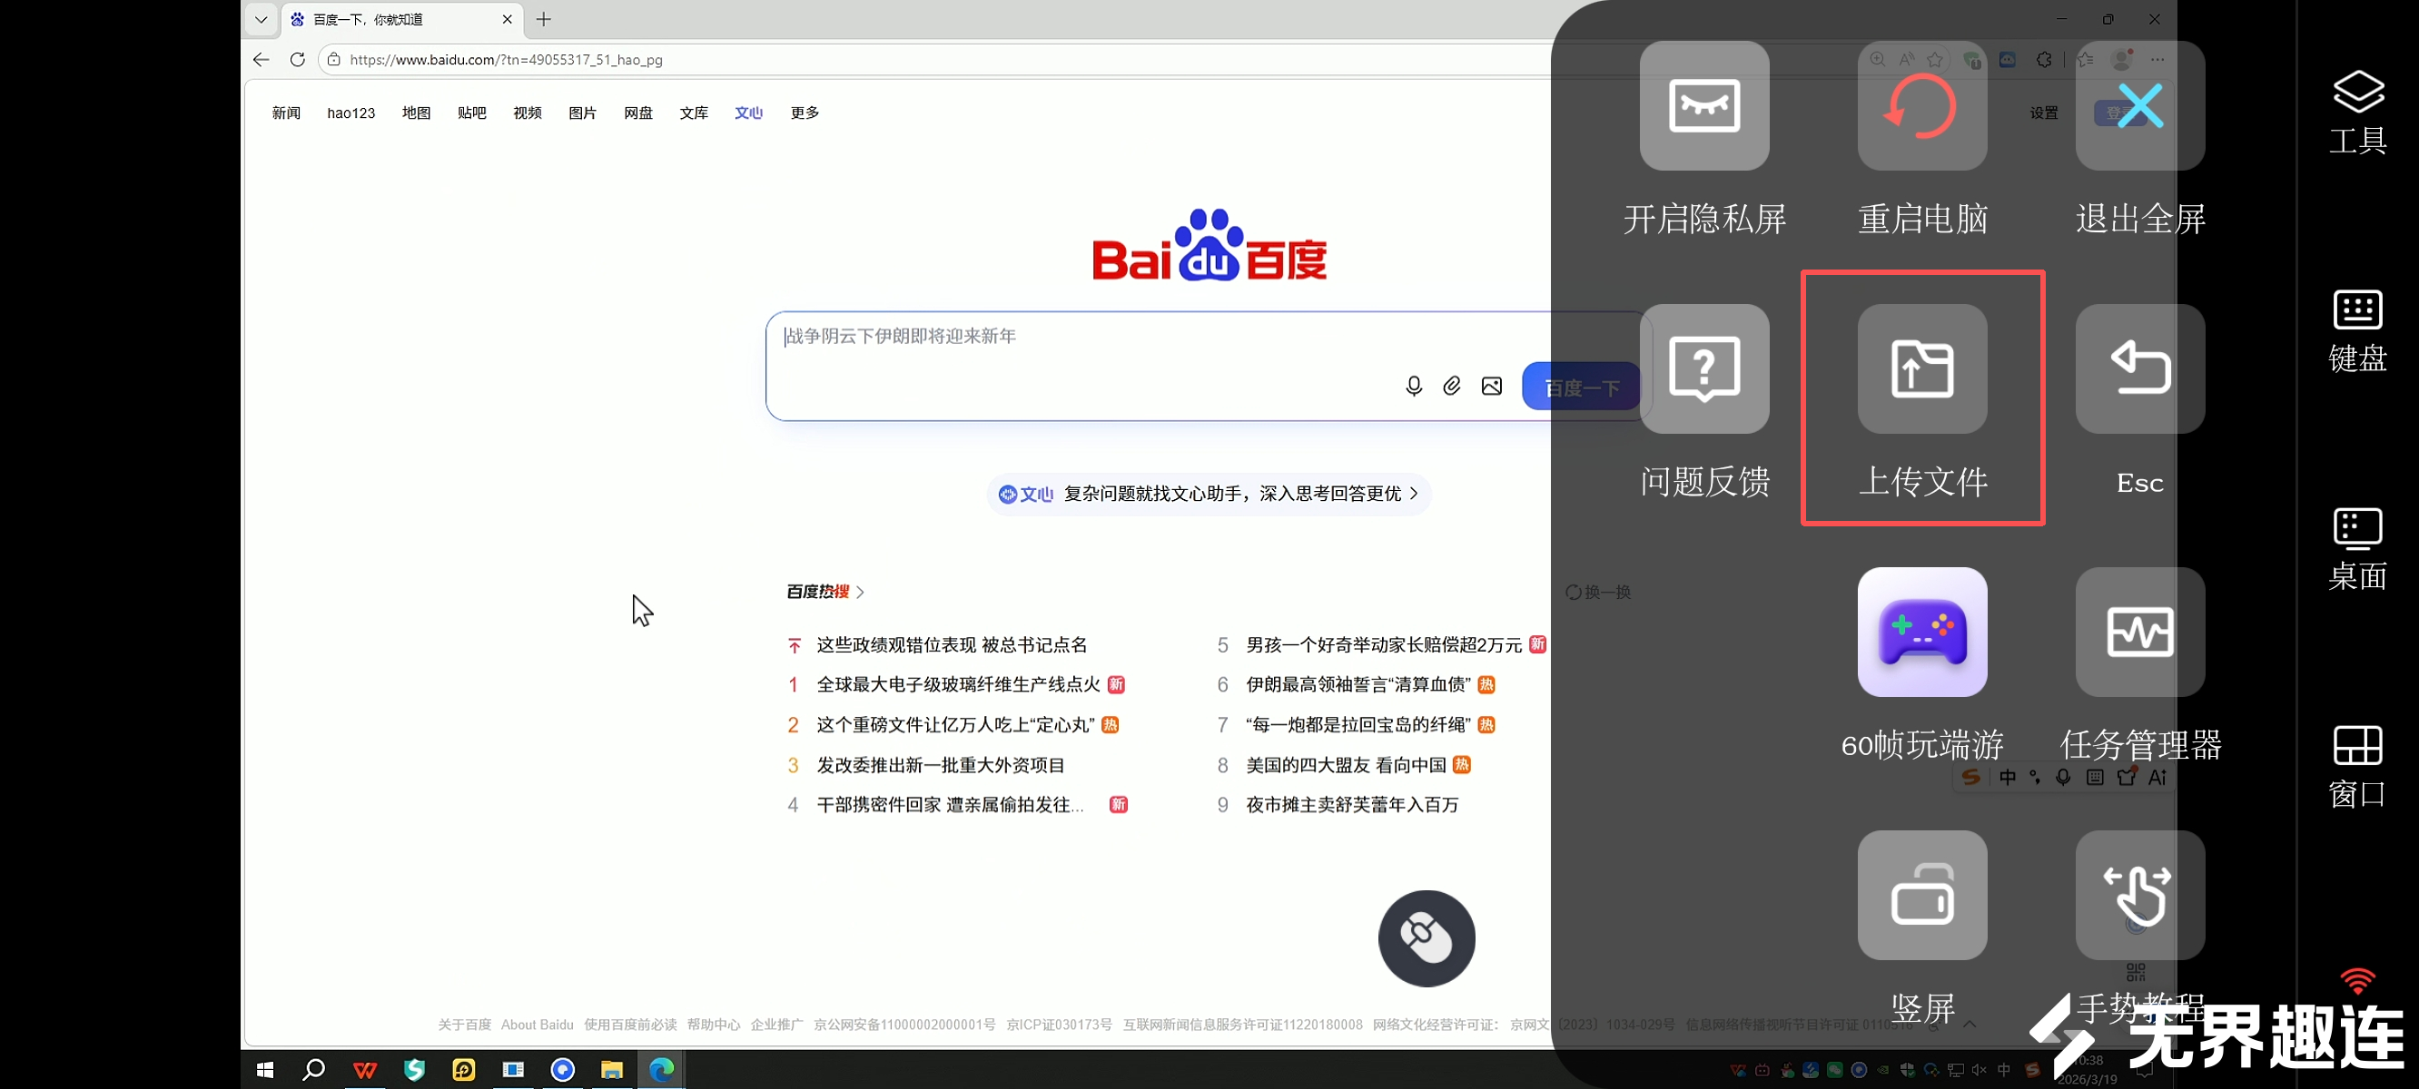Open the 更多 menu in Baidu nav
This screenshot has height=1089, width=2419.
pyautogui.click(x=804, y=113)
